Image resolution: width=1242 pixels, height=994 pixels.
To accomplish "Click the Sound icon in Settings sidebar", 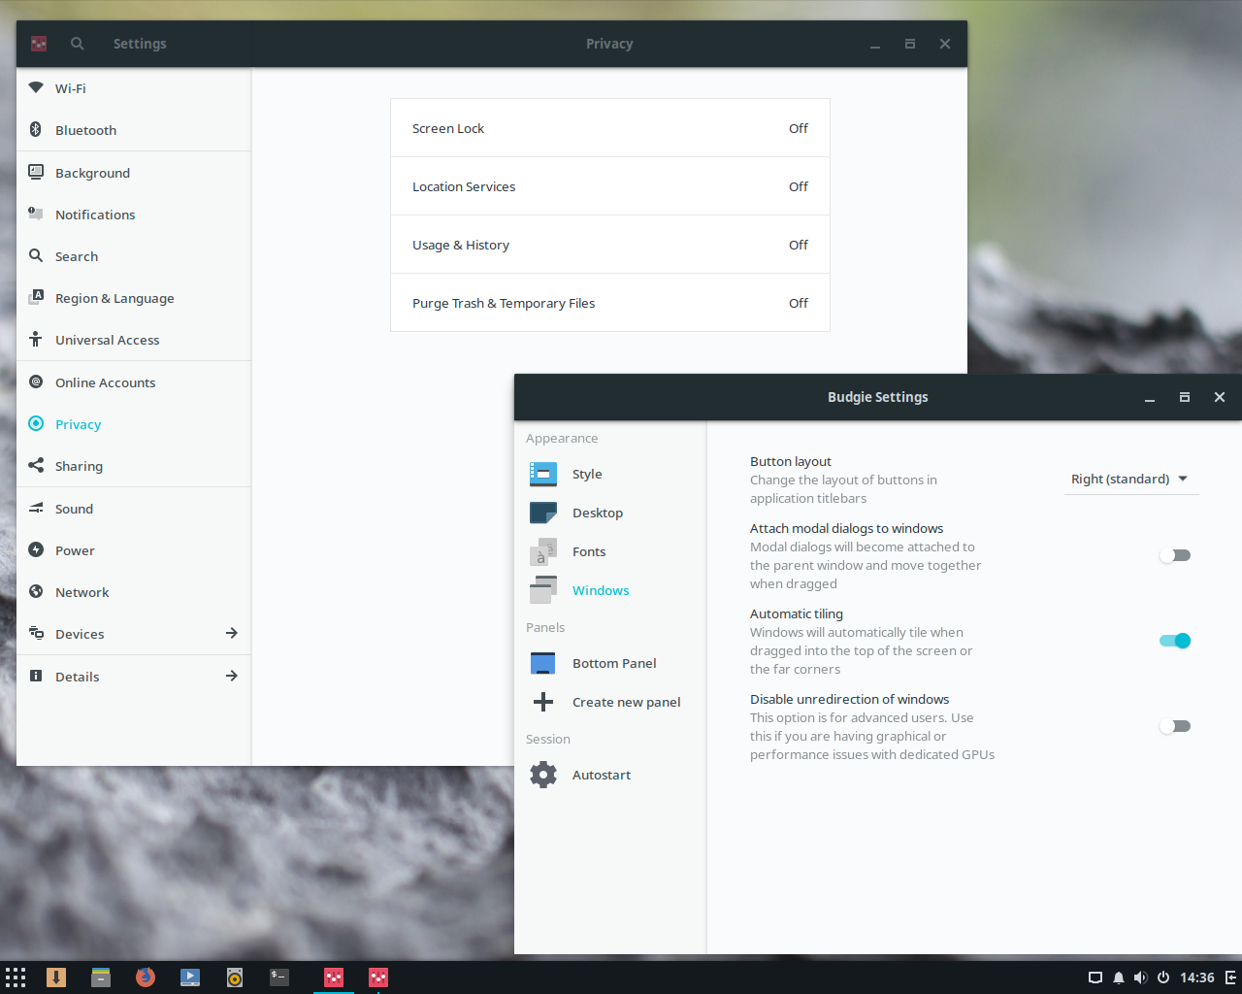I will (x=36, y=508).
